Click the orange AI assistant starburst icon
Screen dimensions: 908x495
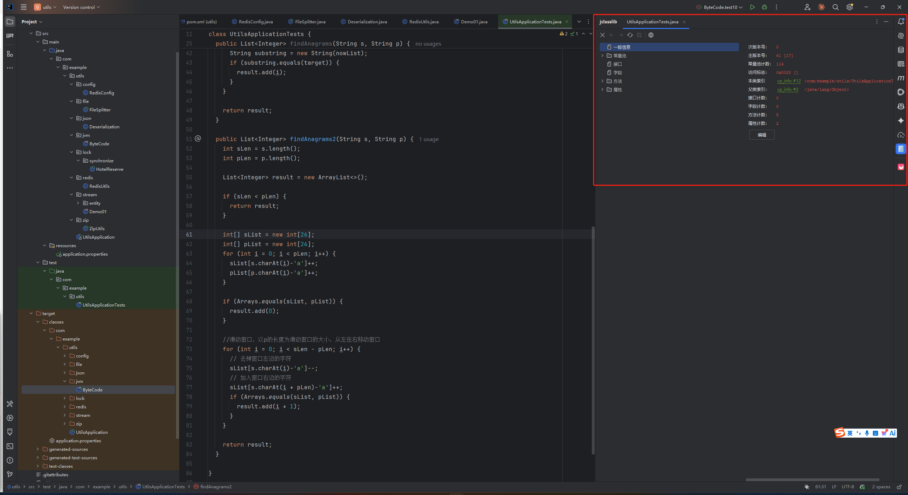[x=821, y=7]
